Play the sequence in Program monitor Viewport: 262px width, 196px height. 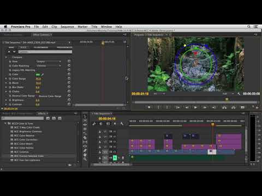195,107
